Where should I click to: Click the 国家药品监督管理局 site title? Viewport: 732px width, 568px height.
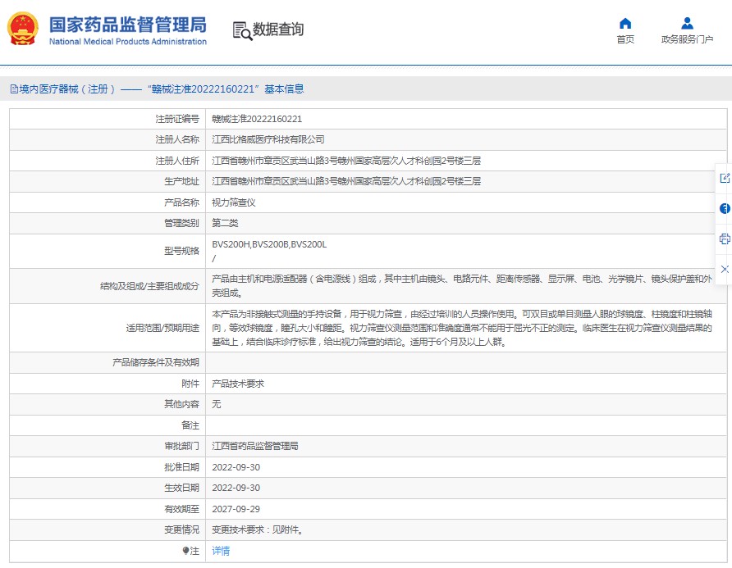(x=127, y=25)
